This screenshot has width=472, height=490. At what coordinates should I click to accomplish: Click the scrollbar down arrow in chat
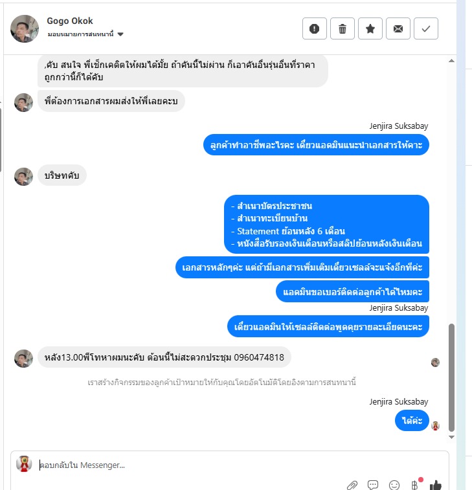pos(451,437)
